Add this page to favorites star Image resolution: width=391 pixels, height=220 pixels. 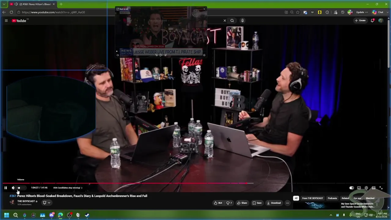(298, 12)
